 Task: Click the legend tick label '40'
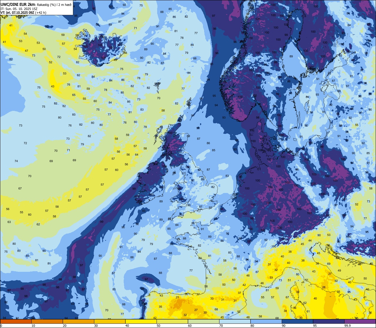tap(127, 326)
